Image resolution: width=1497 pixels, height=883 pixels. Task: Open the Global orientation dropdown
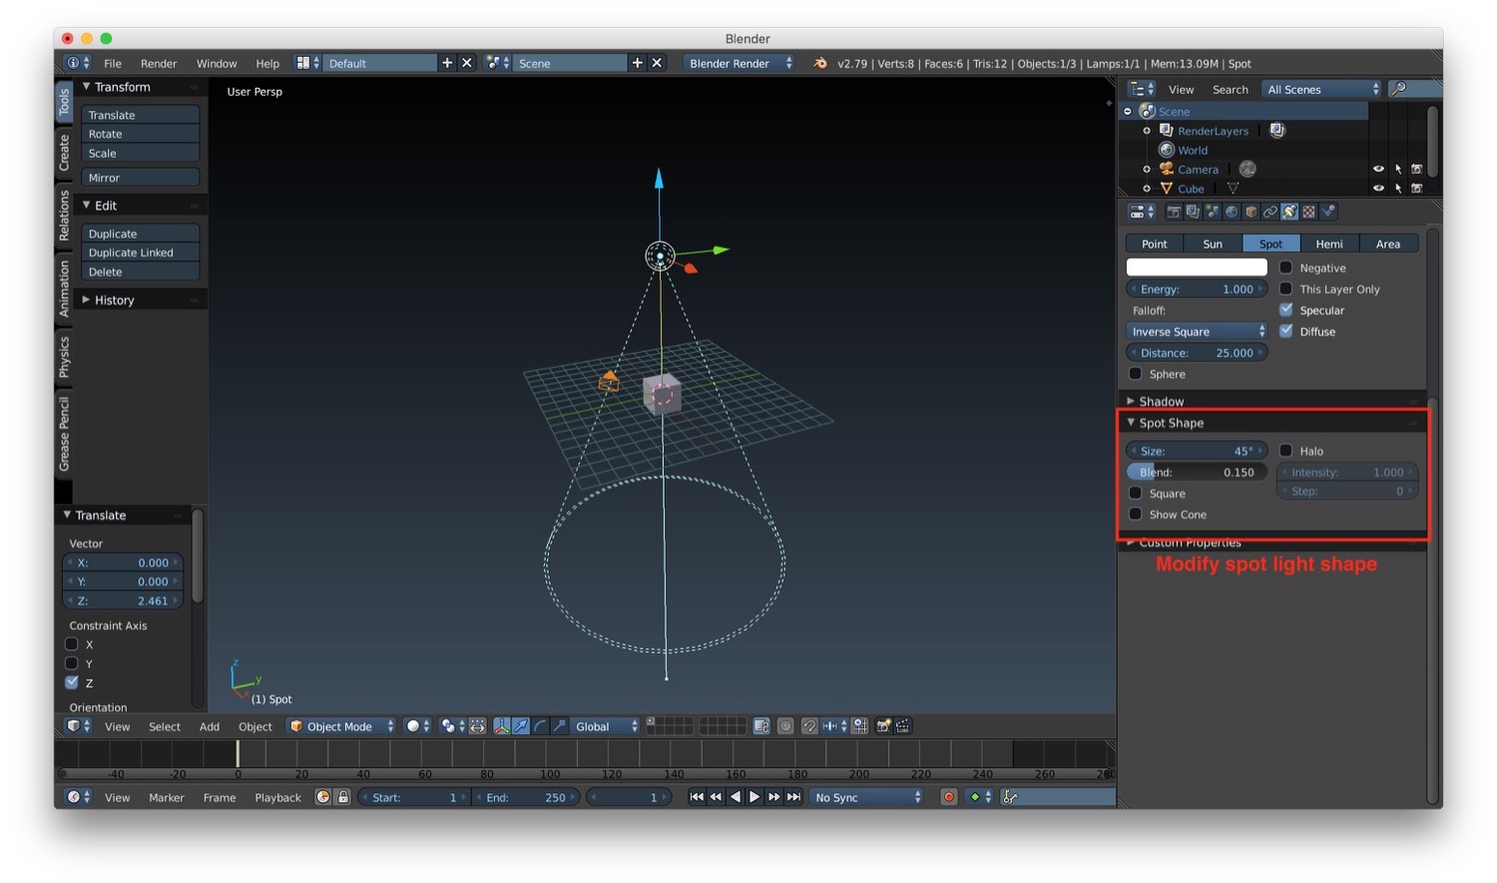pyautogui.click(x=605, y=726)
